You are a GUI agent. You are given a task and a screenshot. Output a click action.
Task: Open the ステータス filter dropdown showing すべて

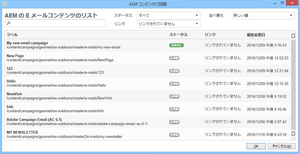pyautogui.click(x=168, y=16)
